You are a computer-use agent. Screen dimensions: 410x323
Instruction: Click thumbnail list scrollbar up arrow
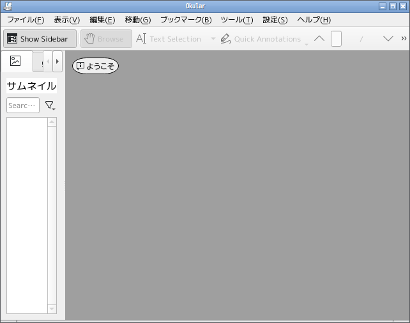(52, 122)
